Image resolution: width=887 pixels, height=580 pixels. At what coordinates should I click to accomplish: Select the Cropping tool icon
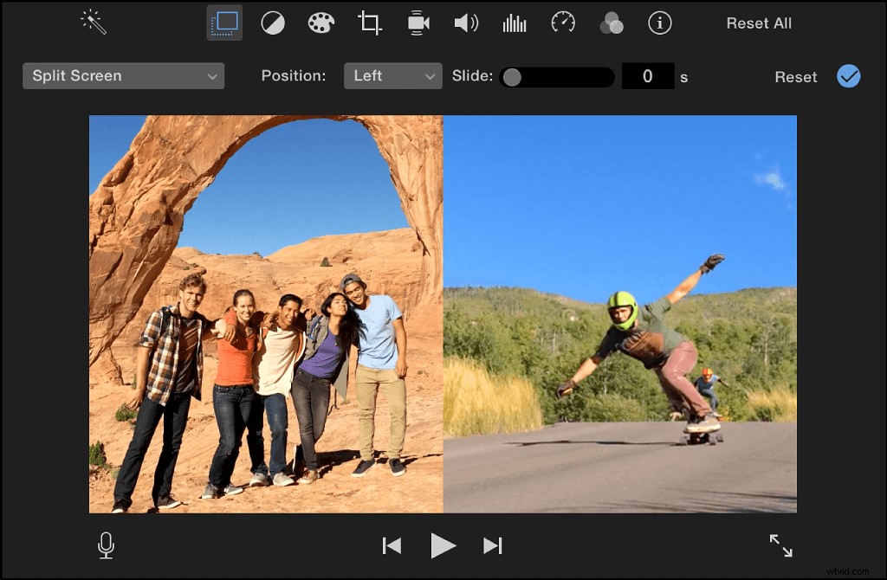pos(370,23)
